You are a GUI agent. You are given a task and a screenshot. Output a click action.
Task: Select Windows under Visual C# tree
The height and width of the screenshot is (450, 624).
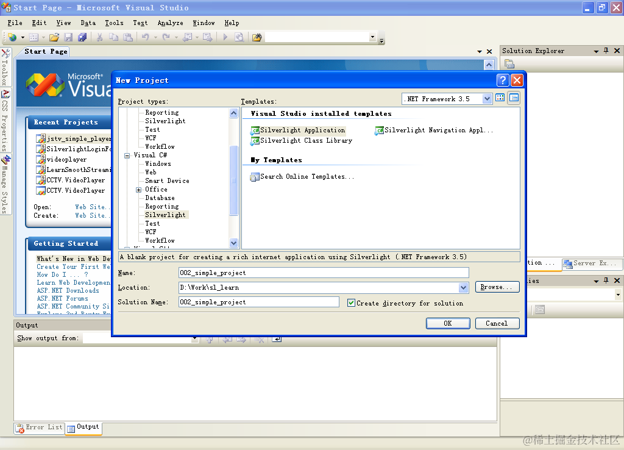[158, 163]
